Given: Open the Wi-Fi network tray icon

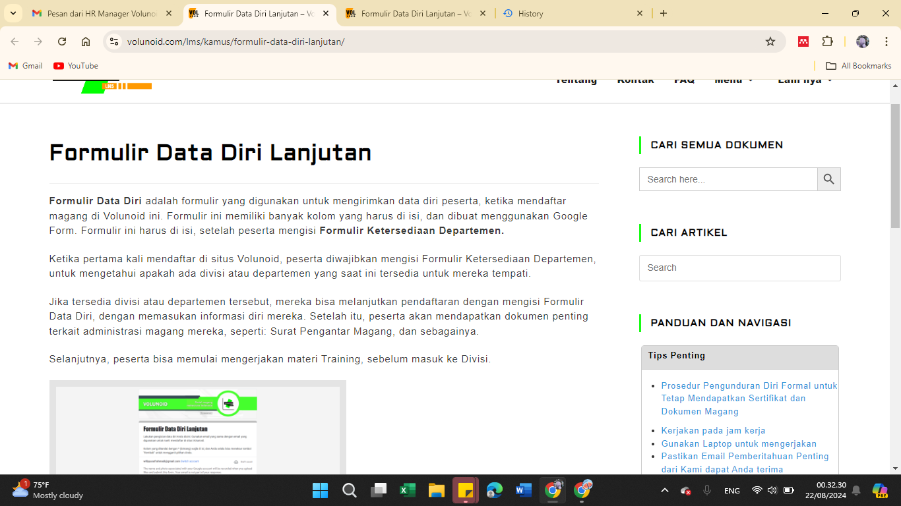Looking at the screenshot, I should click(757, 490).
